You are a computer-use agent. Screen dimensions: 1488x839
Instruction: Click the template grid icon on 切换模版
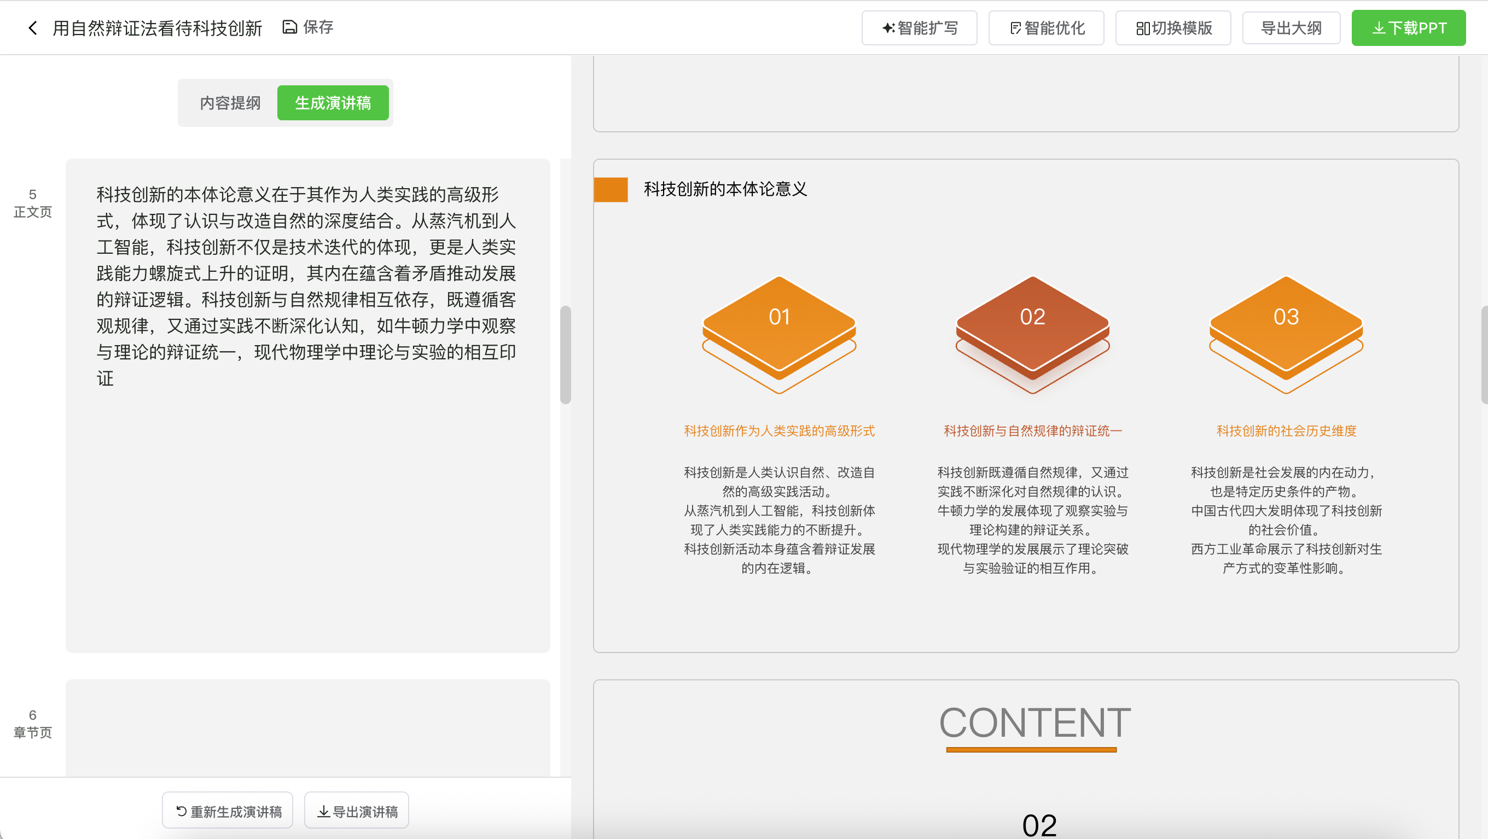click(1142, 27)
